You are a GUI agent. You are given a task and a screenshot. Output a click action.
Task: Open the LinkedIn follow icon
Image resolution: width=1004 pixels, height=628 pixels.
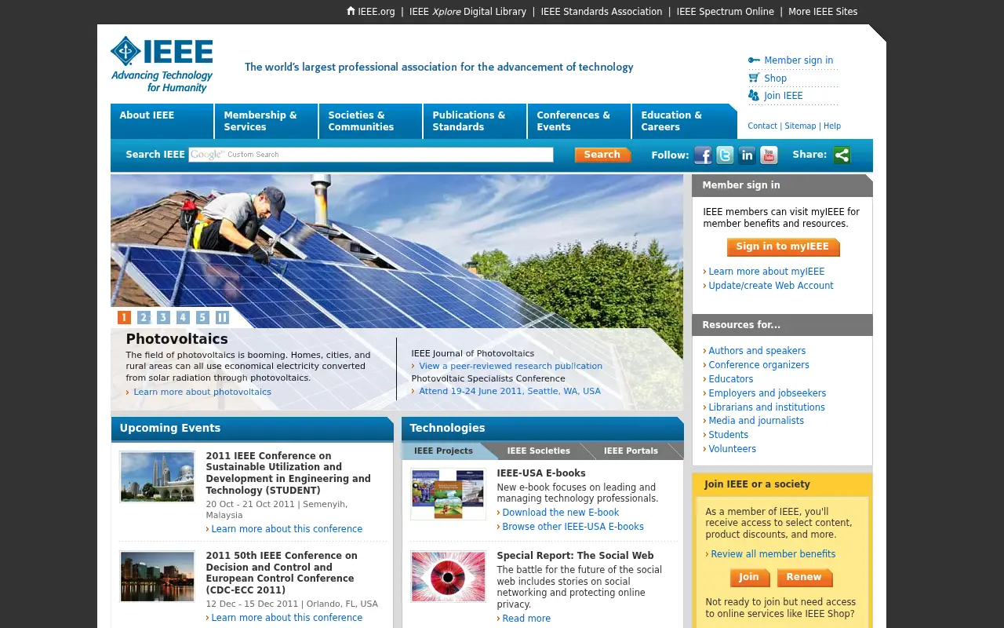click(747, 155)
